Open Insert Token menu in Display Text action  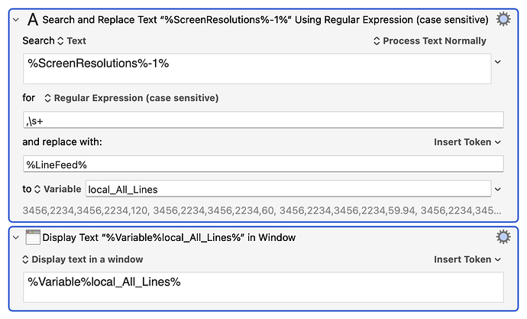coord(467,259)
